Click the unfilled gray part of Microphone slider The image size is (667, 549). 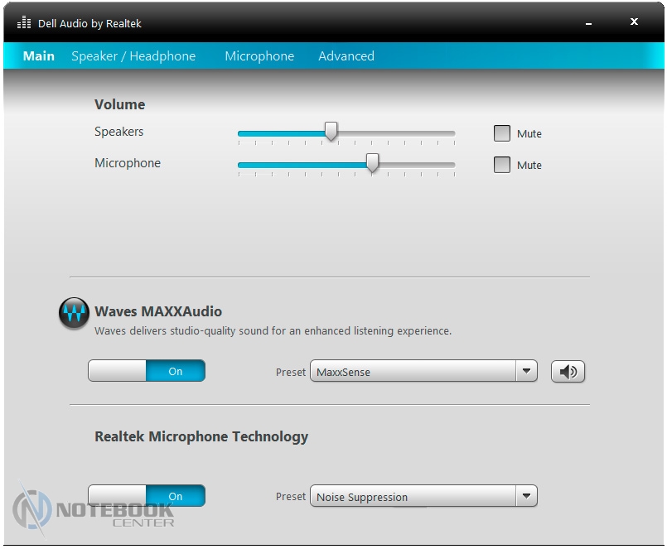tap(418, 165)
